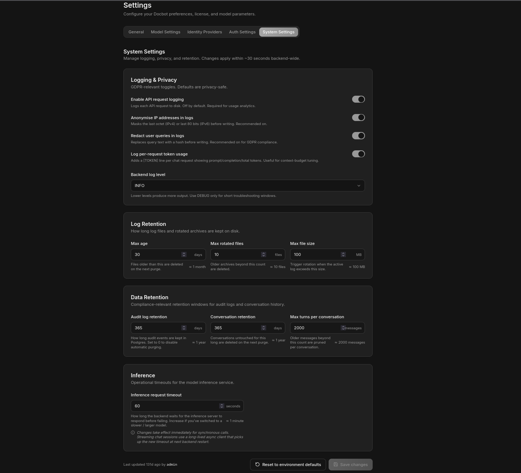Click the reset arrow icon in Reset button
Viewport: 521px width, 473px height.
[257, 465]
